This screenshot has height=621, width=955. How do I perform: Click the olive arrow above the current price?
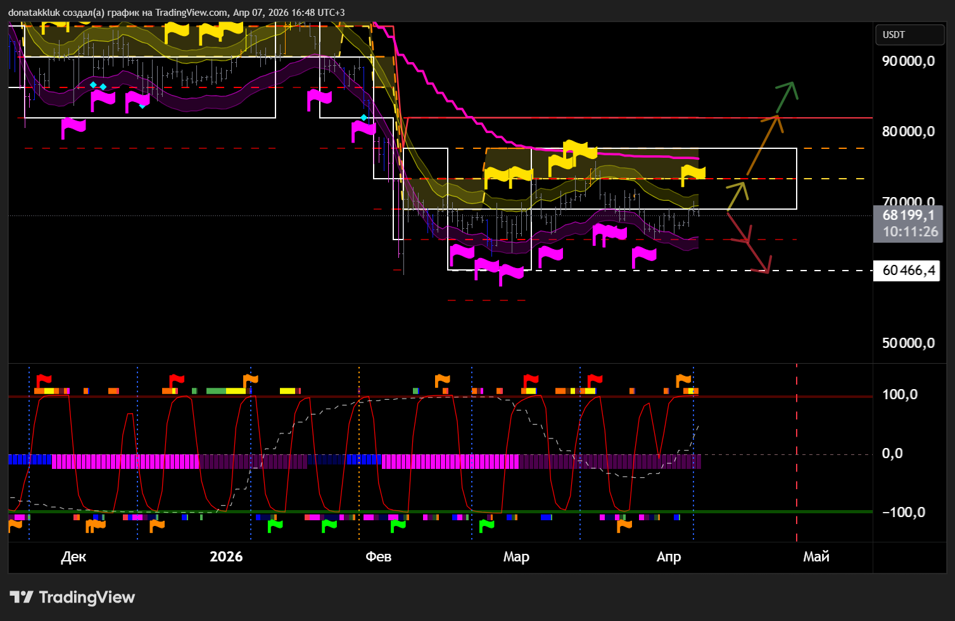click(x=738, y=196)
